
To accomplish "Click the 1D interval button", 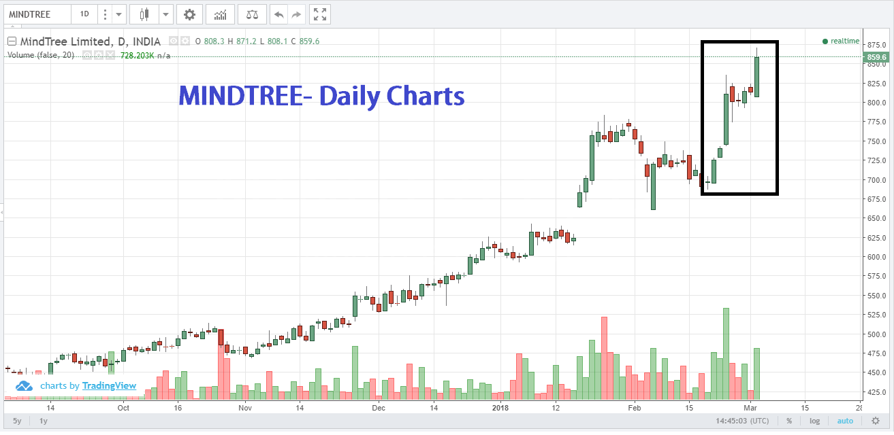I will coord(84,14).
